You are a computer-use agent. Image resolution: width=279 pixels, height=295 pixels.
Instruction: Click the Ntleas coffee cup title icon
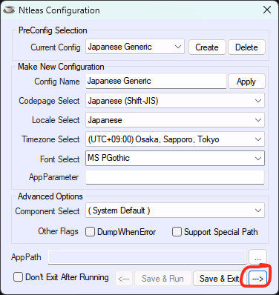[x=9, y=10]
